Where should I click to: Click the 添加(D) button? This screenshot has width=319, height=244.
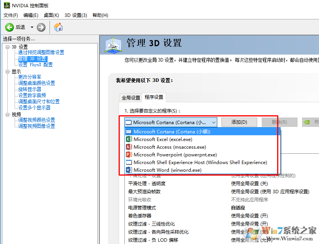click(x=239, y=122)
